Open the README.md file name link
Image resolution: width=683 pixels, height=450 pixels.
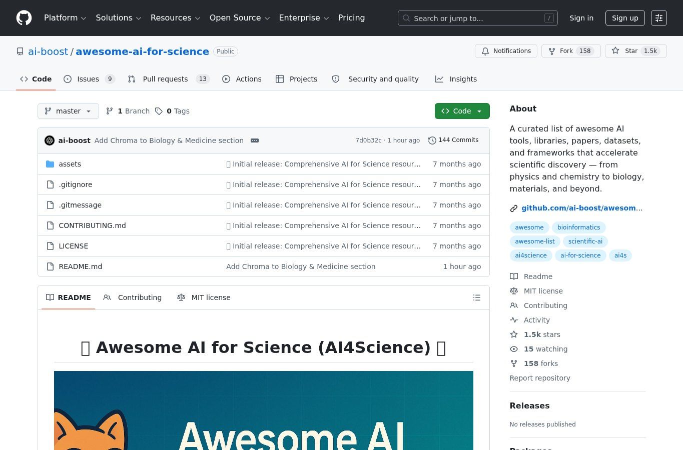81,266
